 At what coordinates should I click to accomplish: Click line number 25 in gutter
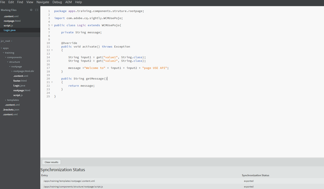pos(48,96)
